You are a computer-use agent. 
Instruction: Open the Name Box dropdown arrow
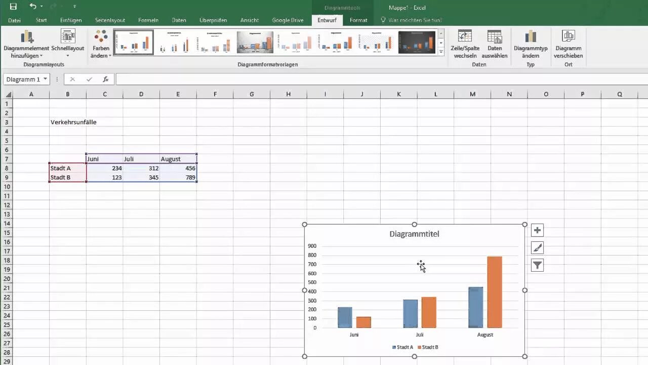(45, 79)
